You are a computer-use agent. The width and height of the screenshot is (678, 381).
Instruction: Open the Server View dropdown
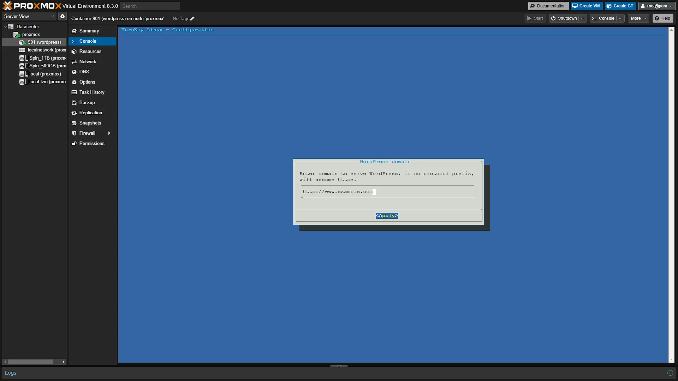click(x=29, y=16)
